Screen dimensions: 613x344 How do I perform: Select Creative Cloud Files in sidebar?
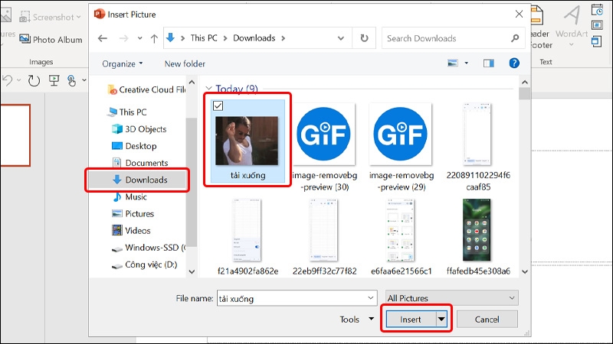point(146,89)
